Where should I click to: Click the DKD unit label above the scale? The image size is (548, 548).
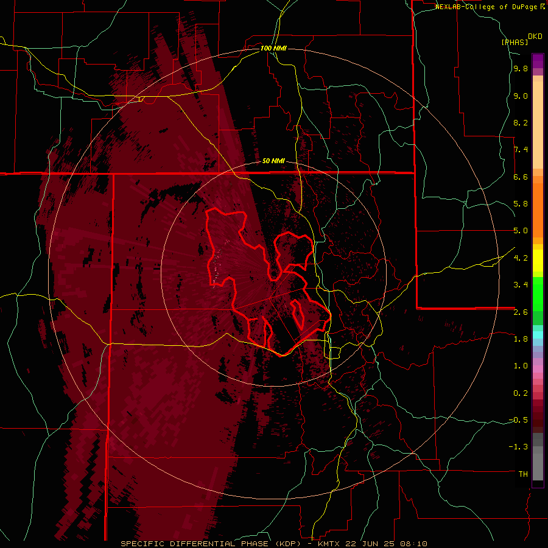[x=535, y=37]
